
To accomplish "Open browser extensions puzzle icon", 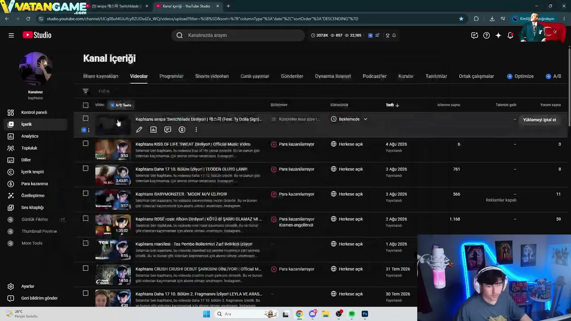I will pos(476,19).
